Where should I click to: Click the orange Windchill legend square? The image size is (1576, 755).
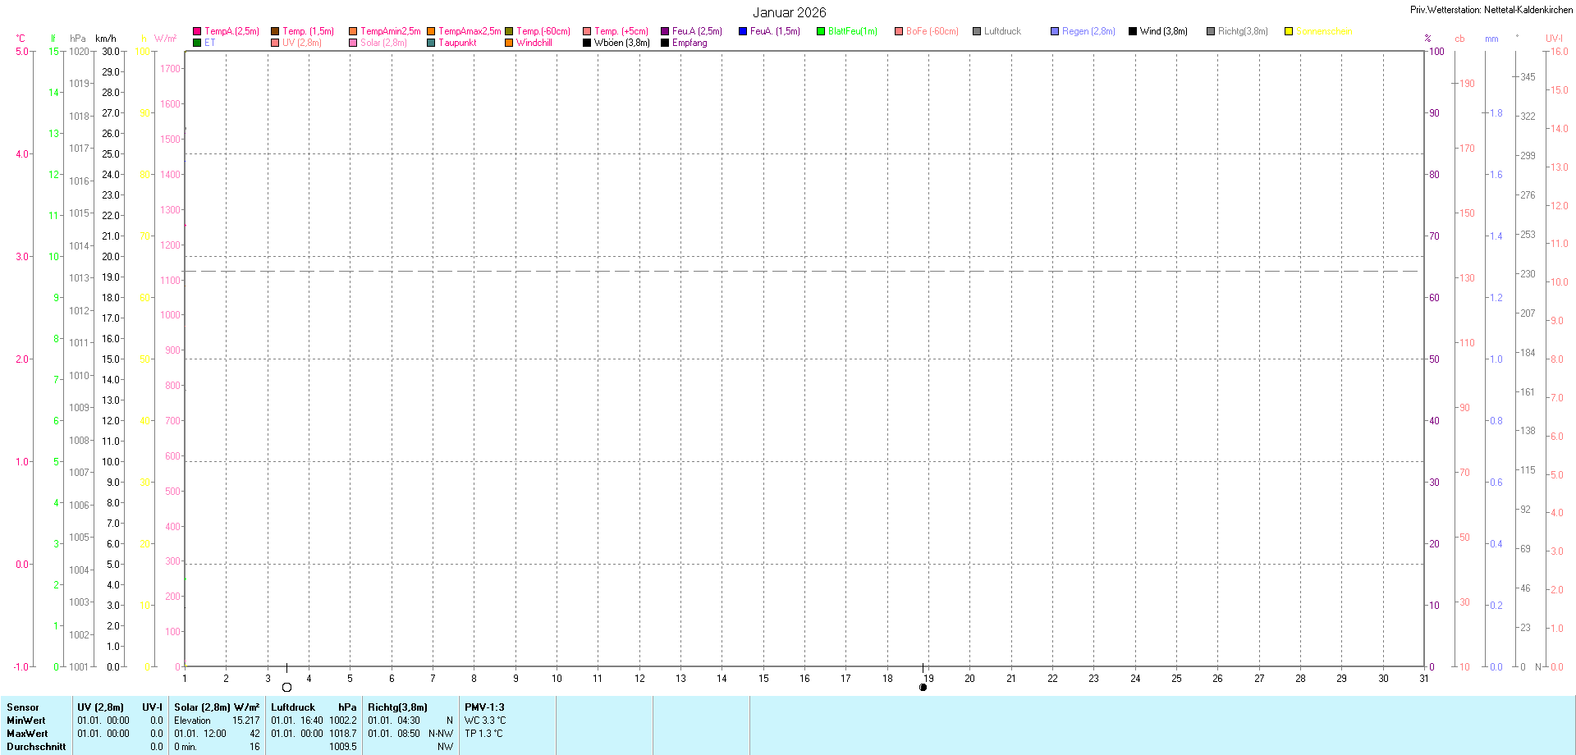point(509,43)
